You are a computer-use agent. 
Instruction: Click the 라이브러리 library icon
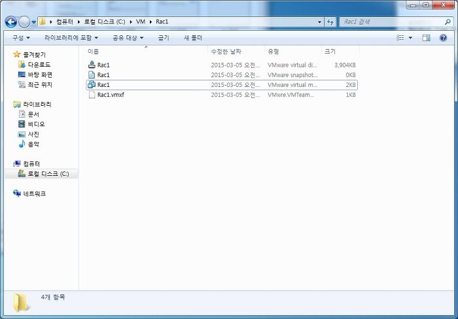click(17, 104)
